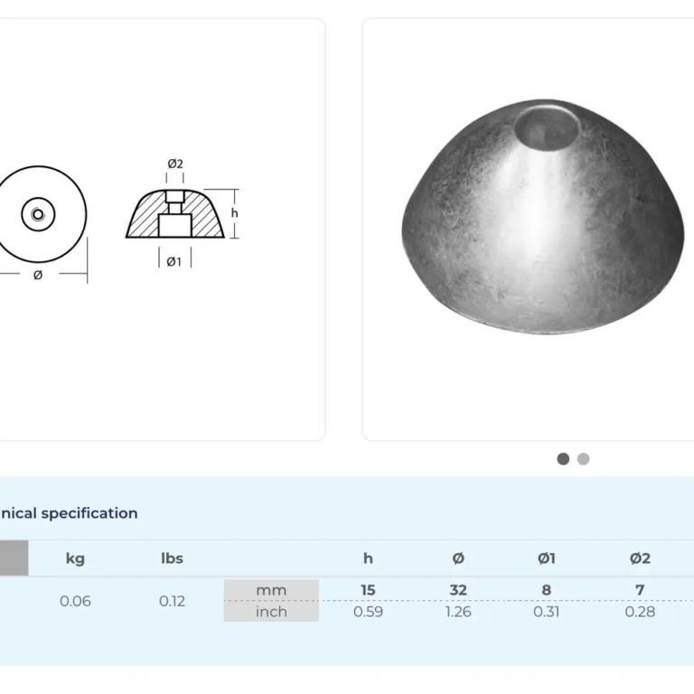The image size is (694, 694).
Task: Select the mm unit row label
Action: point(271,590)
